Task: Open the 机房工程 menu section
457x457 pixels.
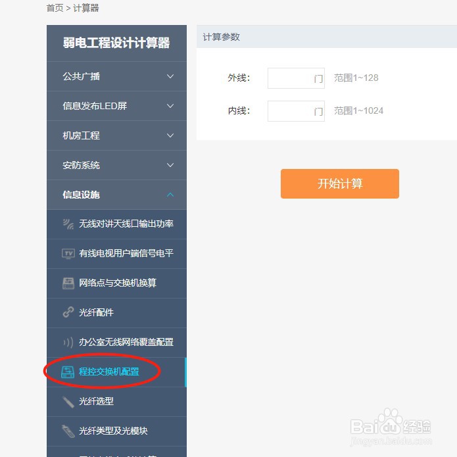Action: (x=116, y=135)
